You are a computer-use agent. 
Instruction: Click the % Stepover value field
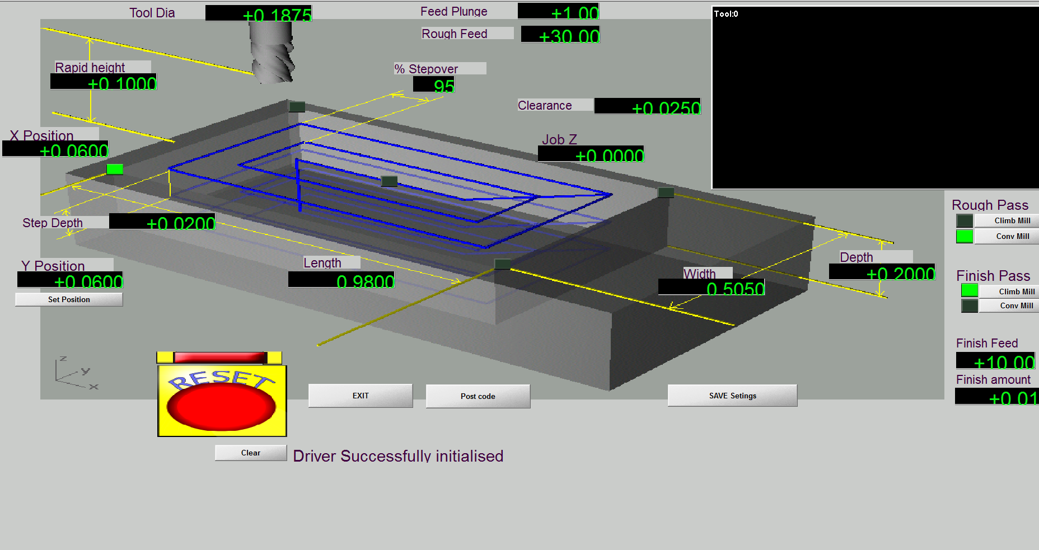tap(434, 84)
